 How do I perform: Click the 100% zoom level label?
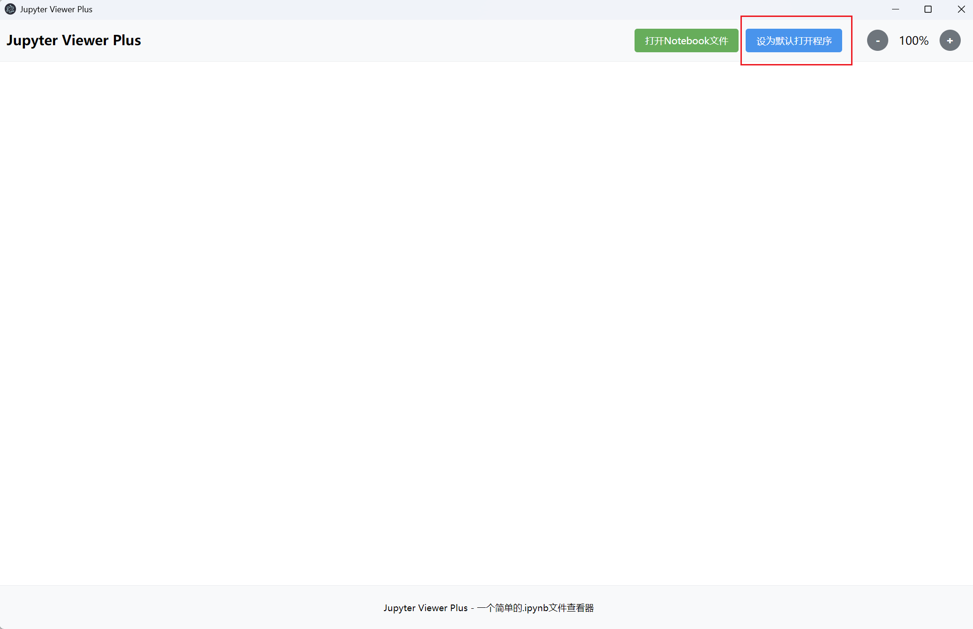tap(914, 40)
